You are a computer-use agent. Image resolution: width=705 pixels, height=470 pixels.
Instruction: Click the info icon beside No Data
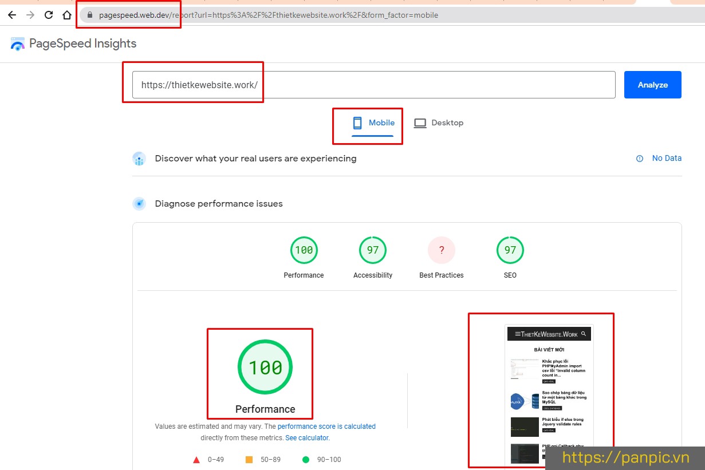tap(640, 159)
